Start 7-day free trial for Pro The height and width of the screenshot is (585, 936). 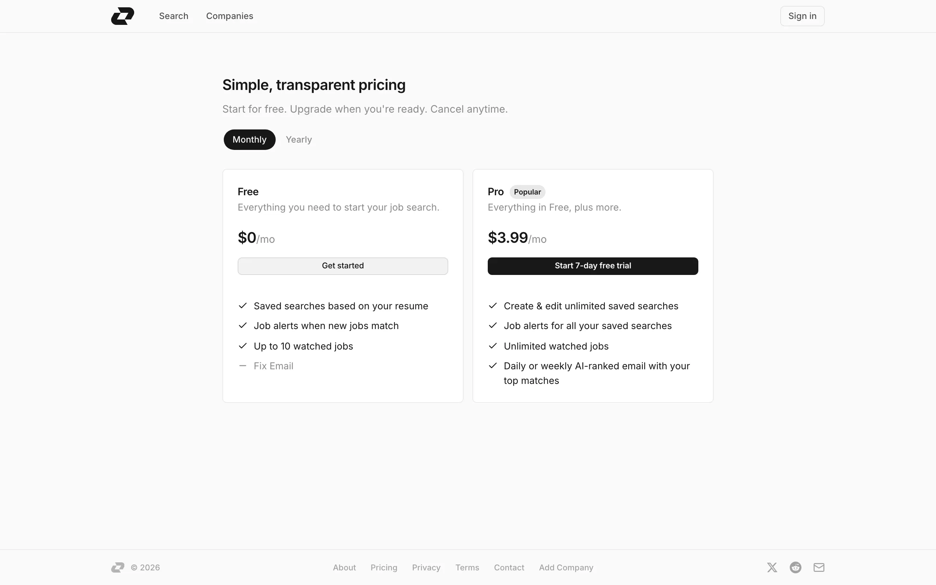593,266
